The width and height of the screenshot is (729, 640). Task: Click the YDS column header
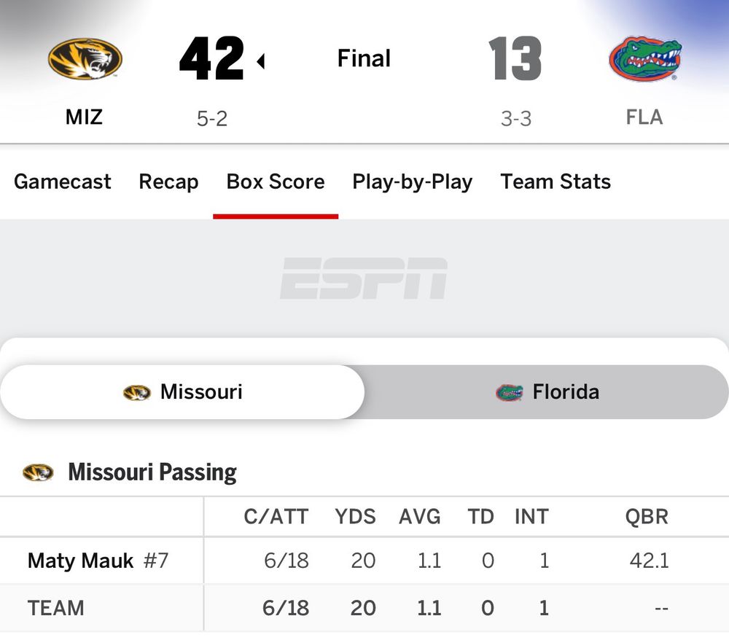[x=355, y=517]
